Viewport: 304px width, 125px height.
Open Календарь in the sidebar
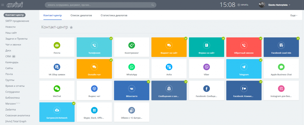click(12, 62)
